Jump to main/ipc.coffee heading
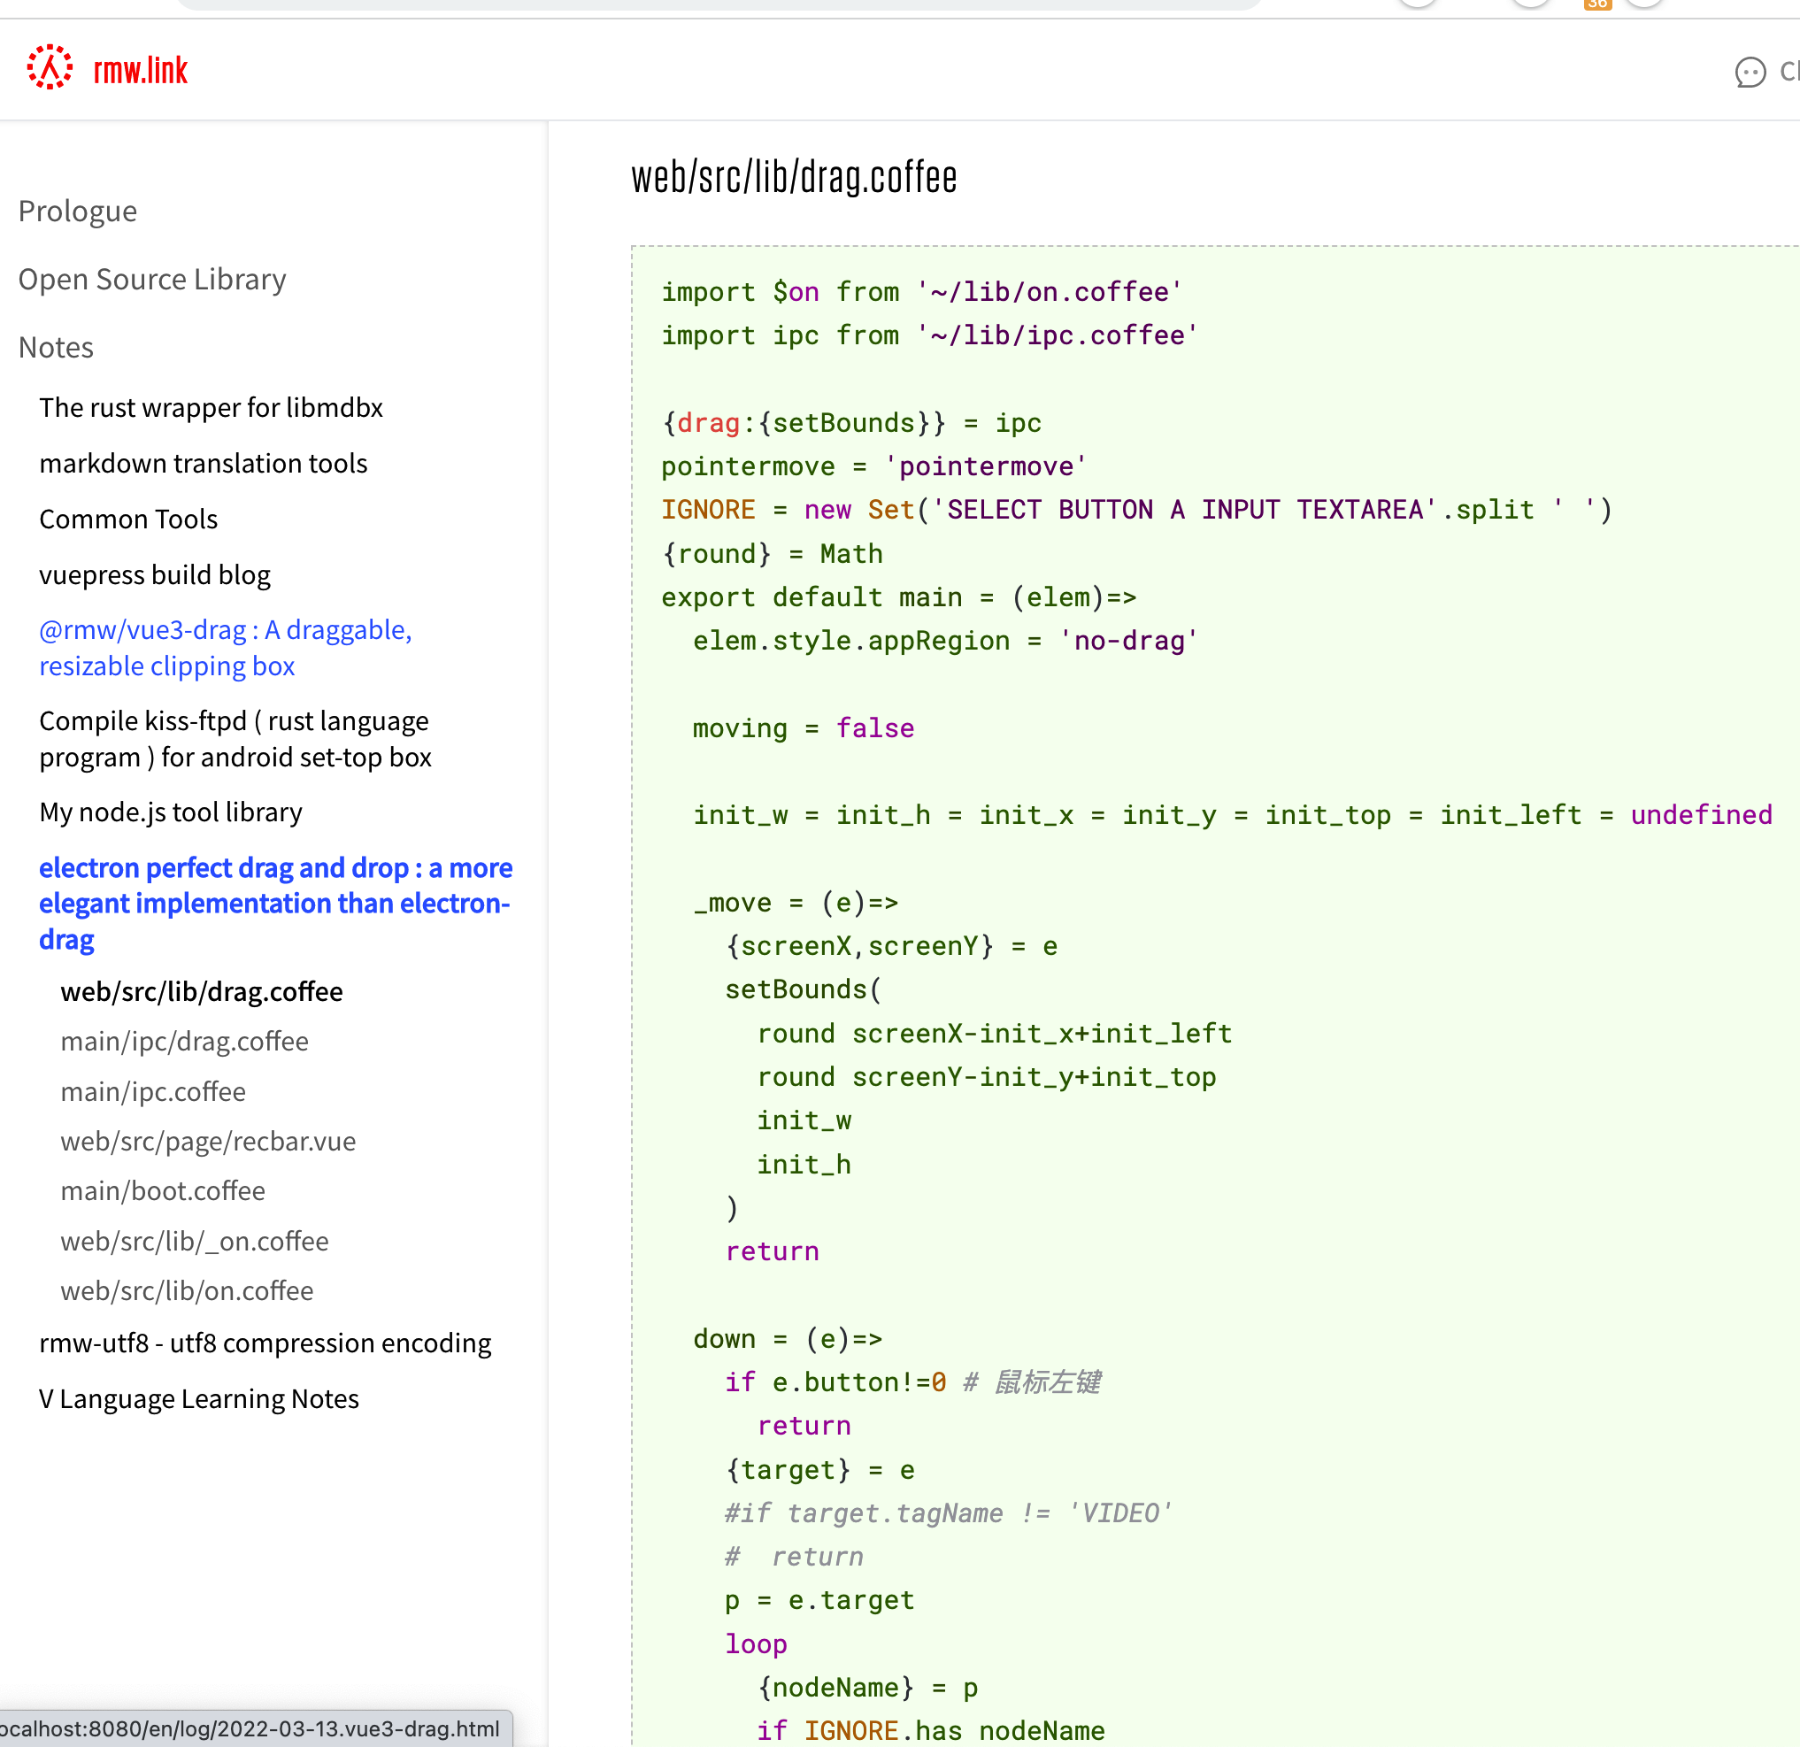The height and width of the screenshot is (1747, 1800). pos(152,1091)
